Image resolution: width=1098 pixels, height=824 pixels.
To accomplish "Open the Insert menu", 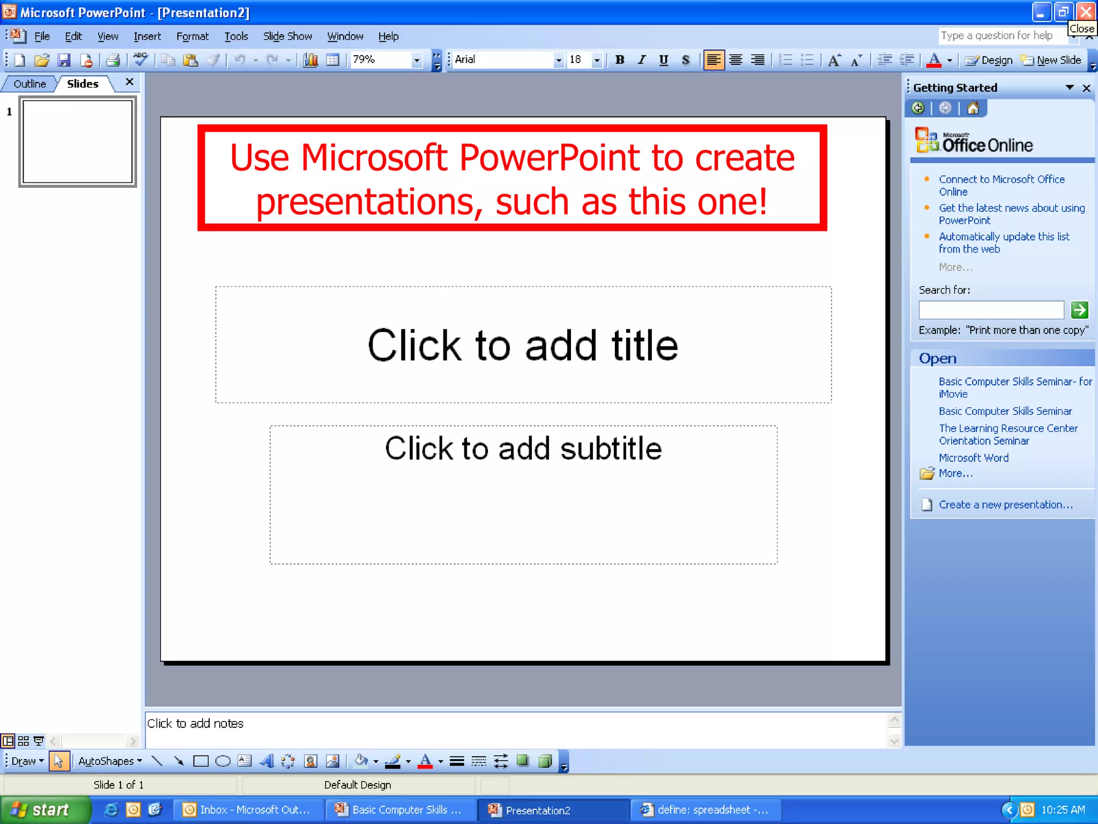I will [x=147, y=36].
